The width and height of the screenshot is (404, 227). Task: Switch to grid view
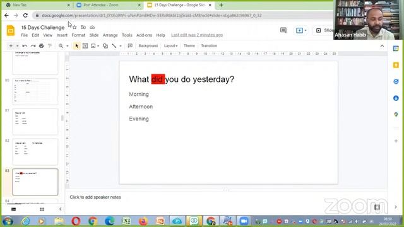click(42, 209)
